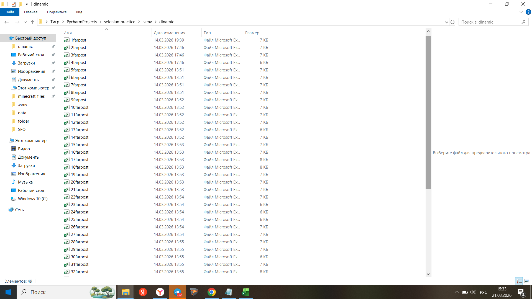Open the notification center icon
The height and width of the screenshot is (299, 532).
tap(521, 292)
